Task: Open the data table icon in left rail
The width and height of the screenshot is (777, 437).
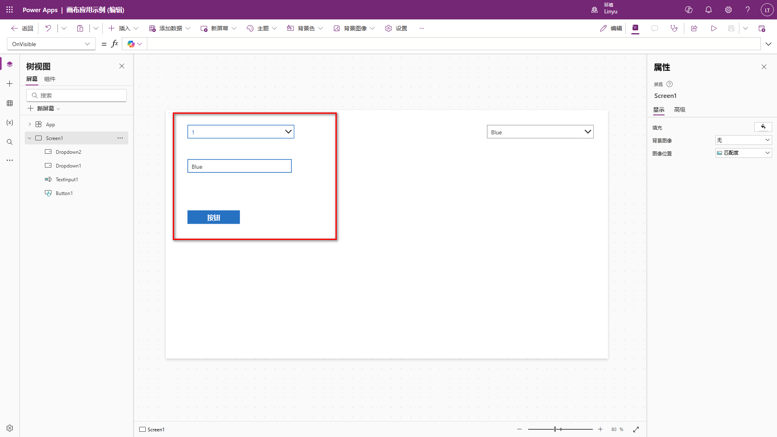Action: (10, 103)
